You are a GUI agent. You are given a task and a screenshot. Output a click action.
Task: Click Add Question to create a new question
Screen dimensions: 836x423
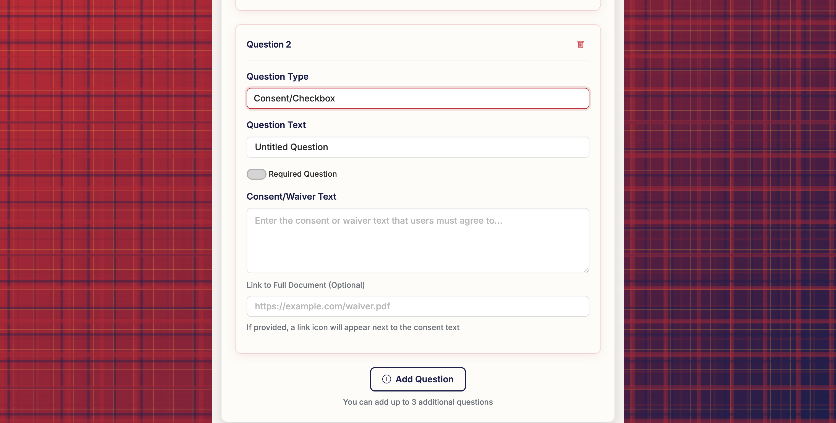418,379
